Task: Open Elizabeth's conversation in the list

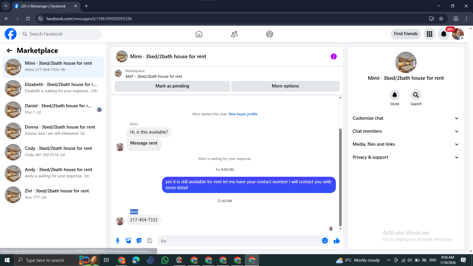Action: coord(53,88)
